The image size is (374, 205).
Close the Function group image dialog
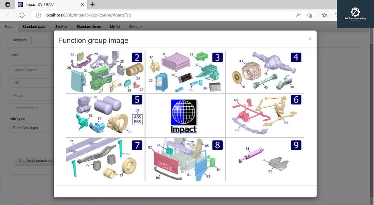pos(310,38)
